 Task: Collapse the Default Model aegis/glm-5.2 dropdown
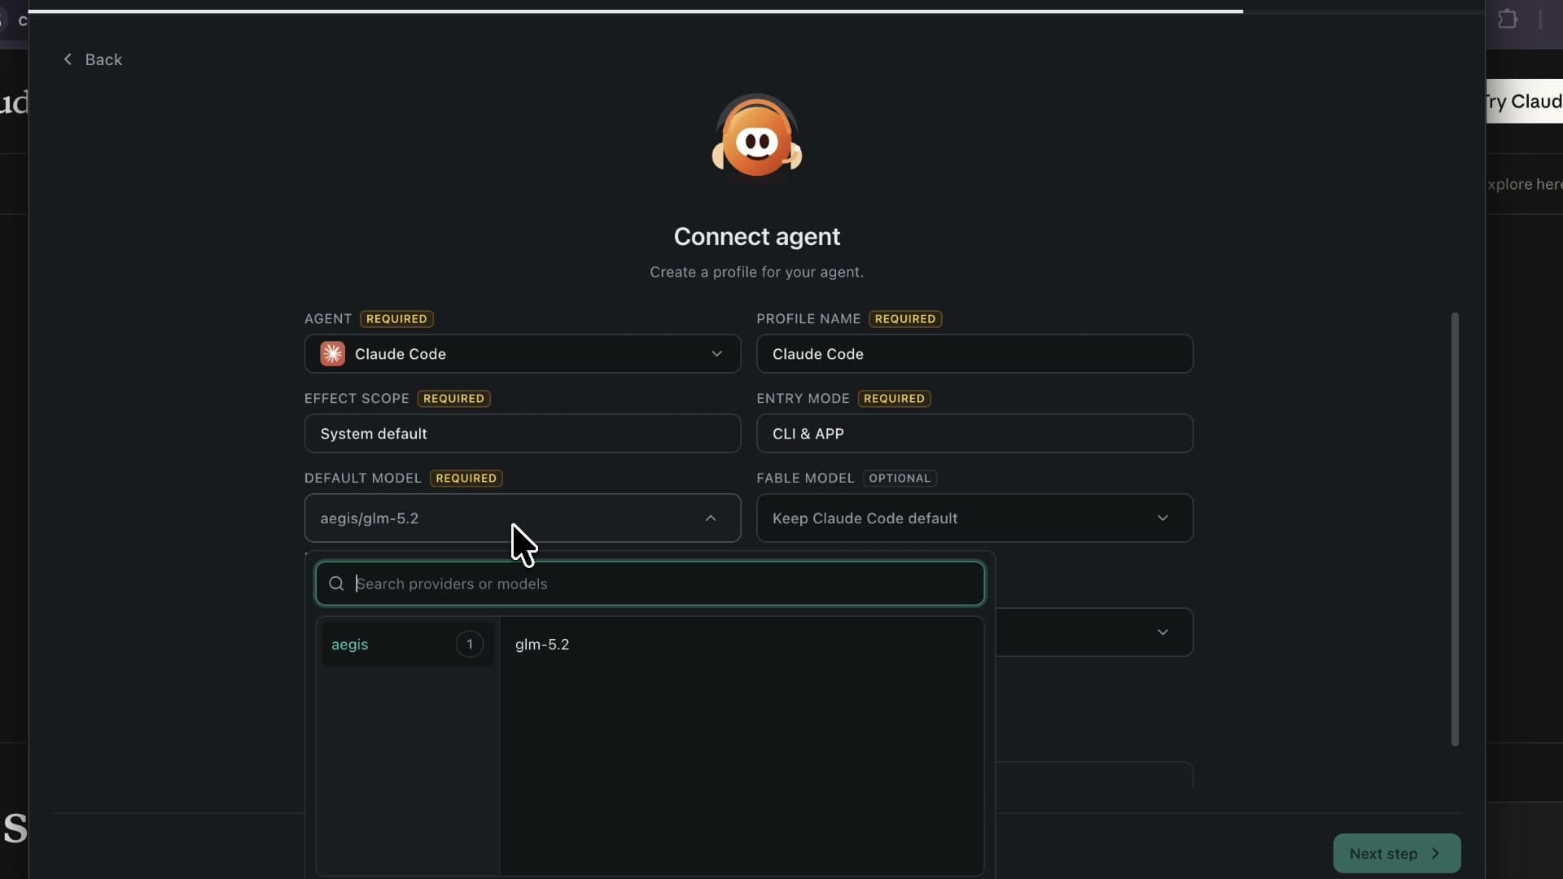(523, 518)
